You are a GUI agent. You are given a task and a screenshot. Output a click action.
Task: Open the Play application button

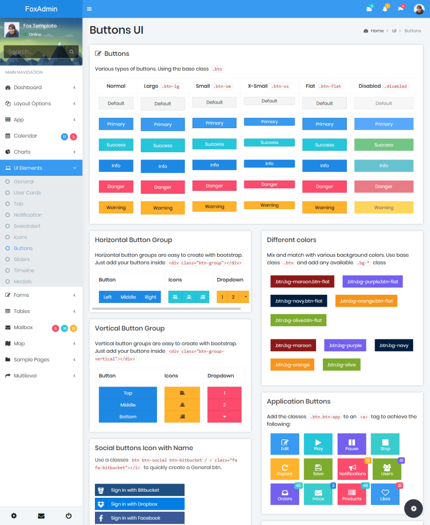(318, 443)
